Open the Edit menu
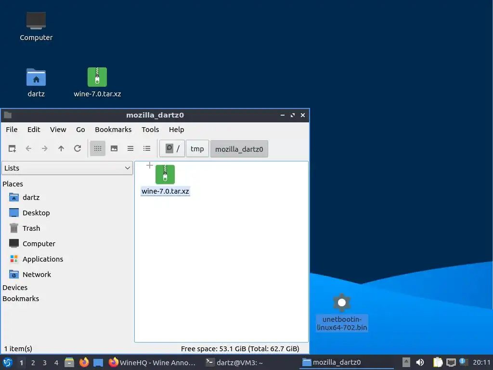This screenshot has height=370, width=493. click(x=34, y=130)
